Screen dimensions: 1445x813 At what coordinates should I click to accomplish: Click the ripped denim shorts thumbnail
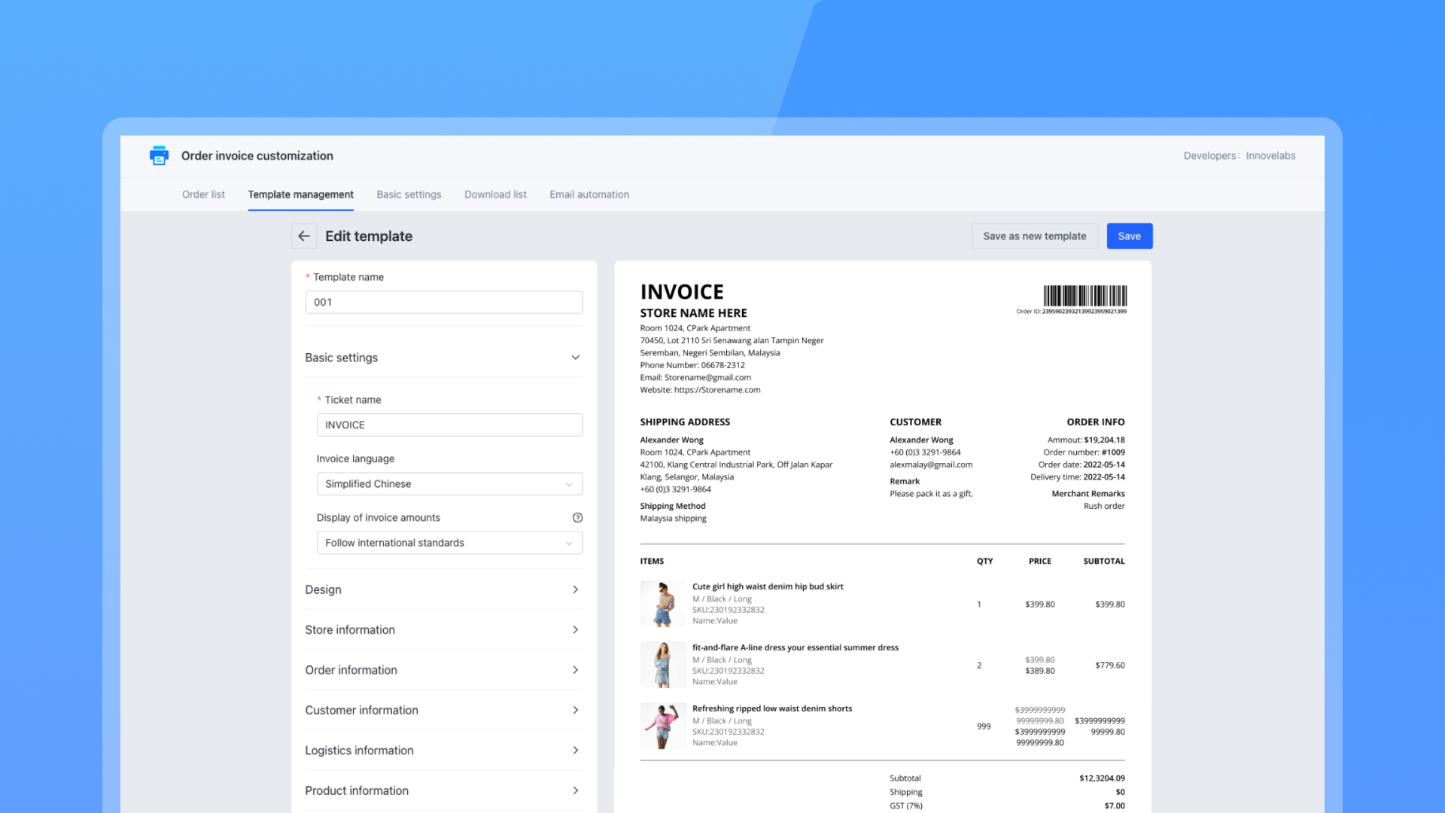click(x=662, y=726)
